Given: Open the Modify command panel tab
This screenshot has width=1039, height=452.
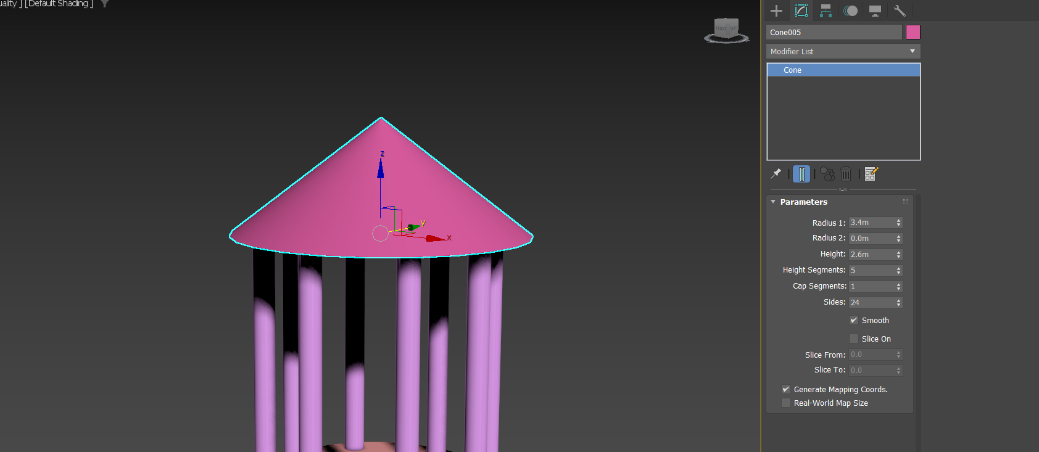Looking at the screenshot, I should 801,10.
